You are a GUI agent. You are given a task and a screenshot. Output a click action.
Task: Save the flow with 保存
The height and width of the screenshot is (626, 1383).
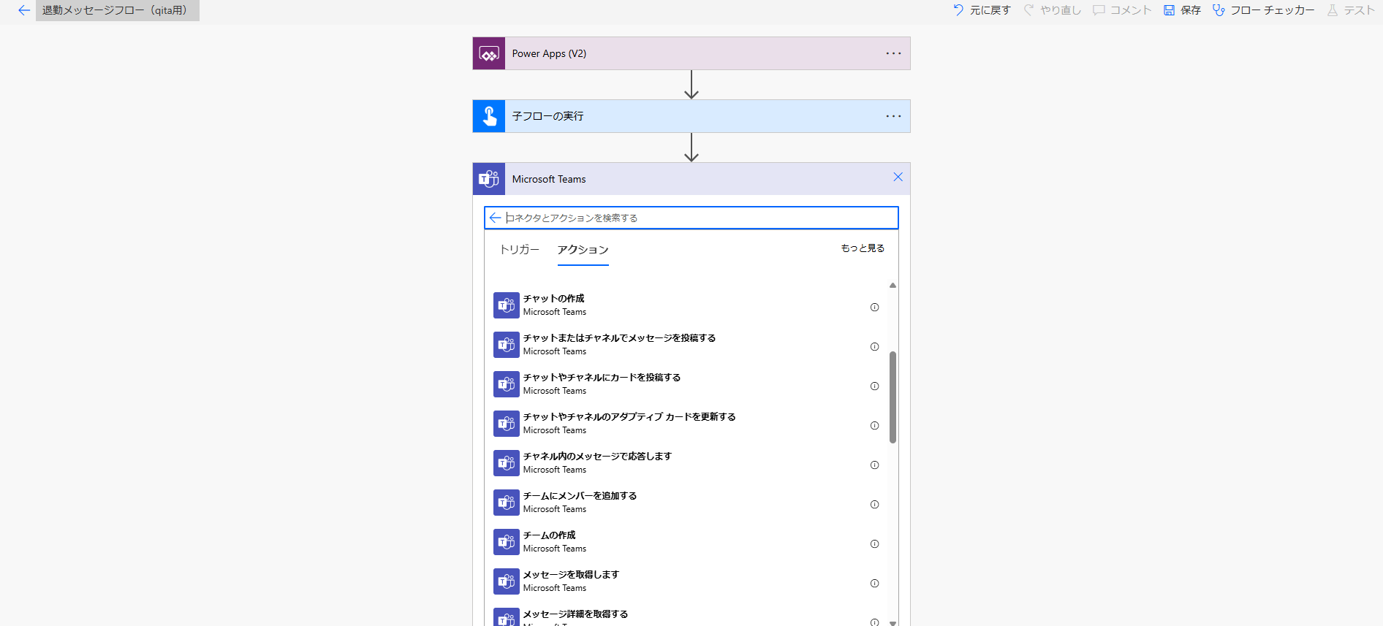pyautogui.click(x=1182, y=10)
